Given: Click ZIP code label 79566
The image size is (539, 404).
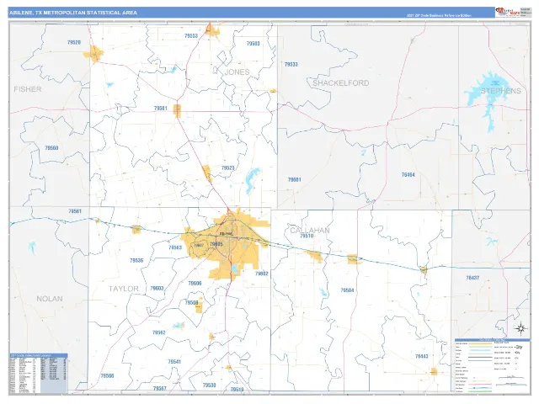Looking at the screenshot, I should click(x=107, y=376).
